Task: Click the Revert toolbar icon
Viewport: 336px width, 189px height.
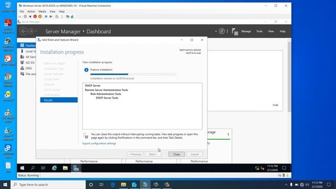Action: tap(62, 16)
